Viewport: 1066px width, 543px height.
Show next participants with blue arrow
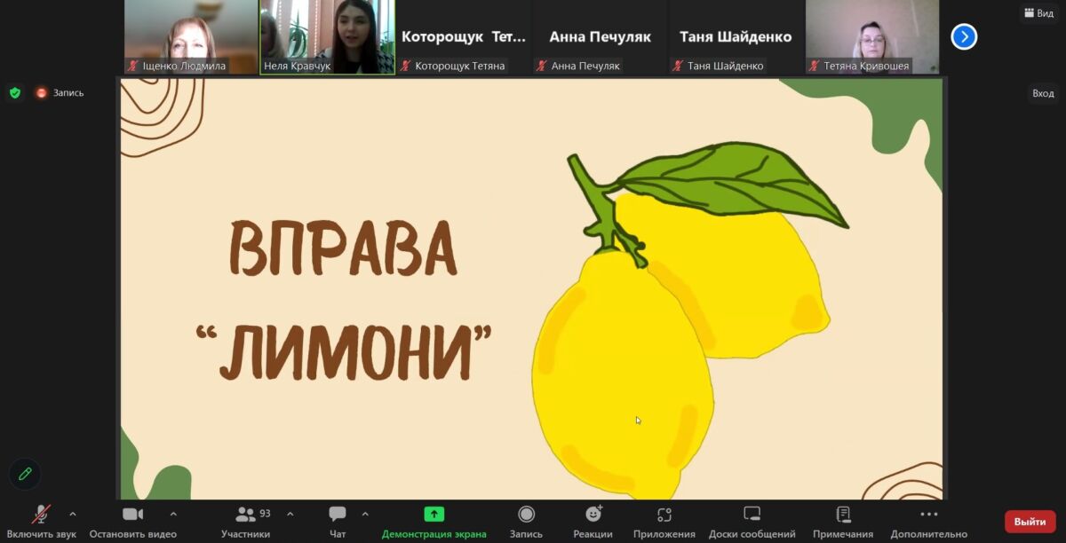[x=964, y=36]
